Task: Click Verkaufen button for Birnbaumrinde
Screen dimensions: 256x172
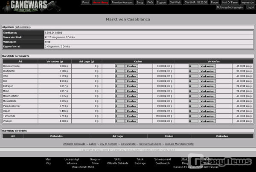Action: (x=207, y=66)
